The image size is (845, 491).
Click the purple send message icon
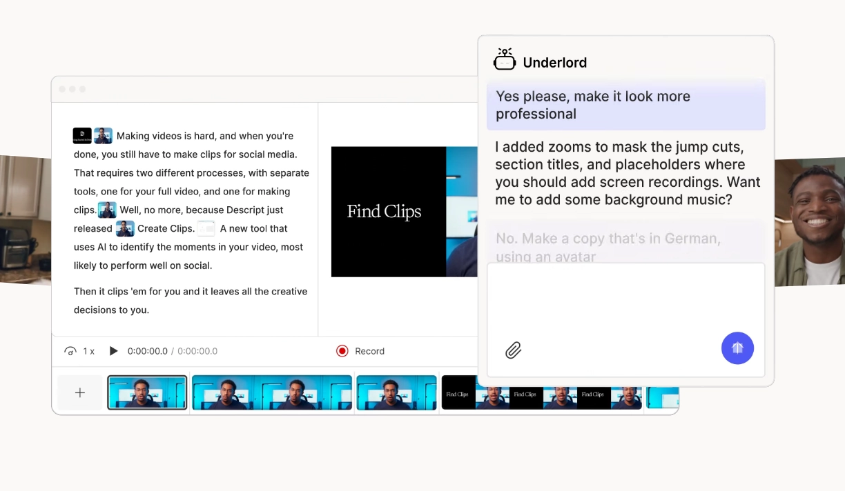(x=737, y=348)
